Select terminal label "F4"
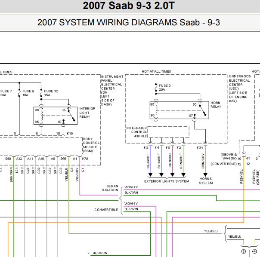 point(157,147)
